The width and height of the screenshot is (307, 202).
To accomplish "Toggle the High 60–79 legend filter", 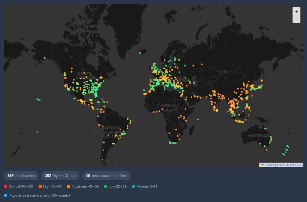I will pyautogui.click(x=40, y=186).
